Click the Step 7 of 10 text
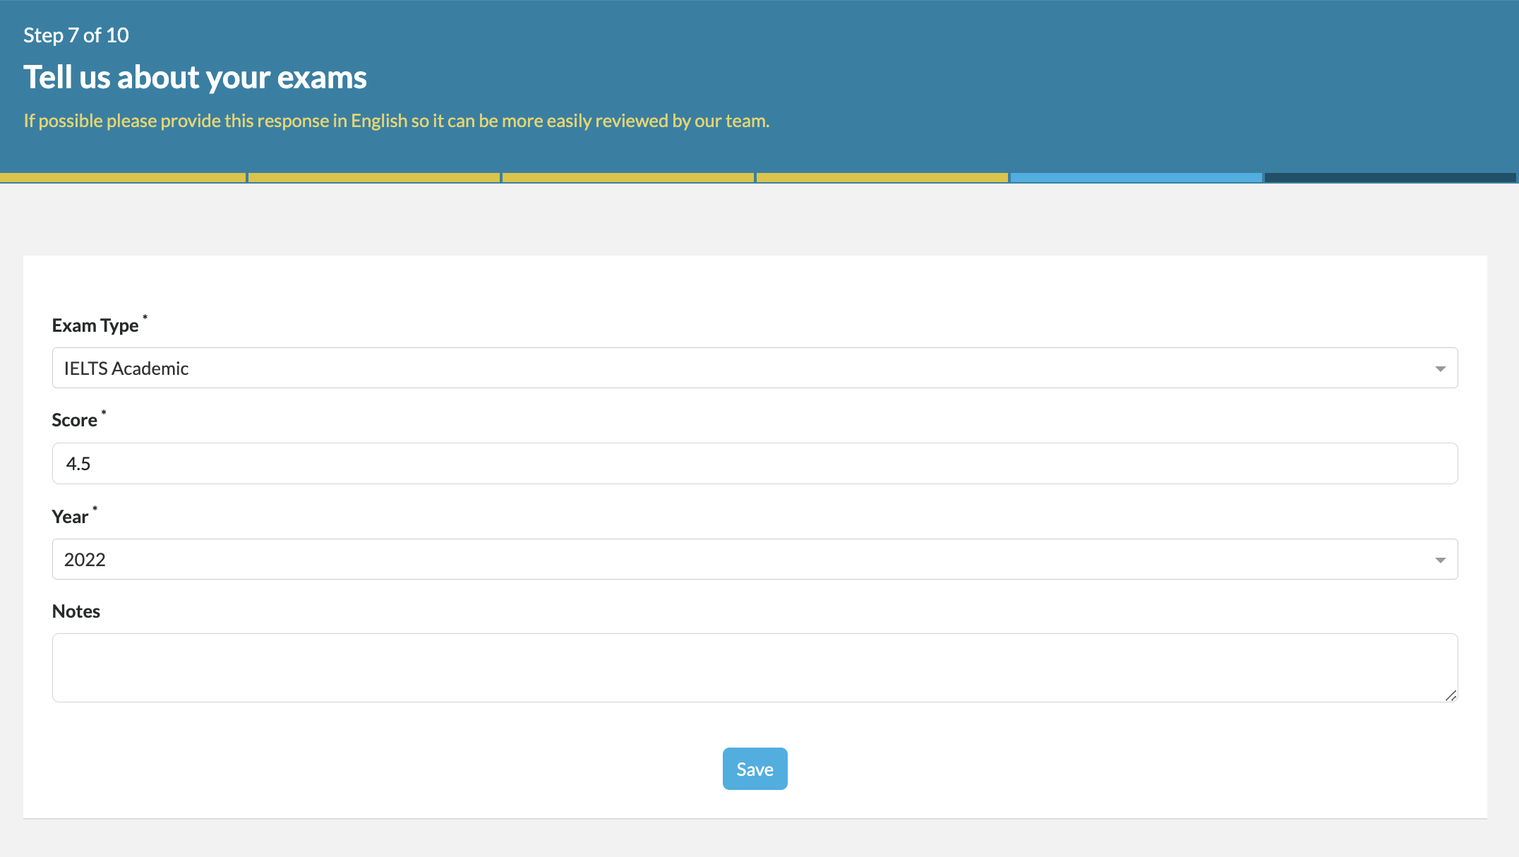Image resolution: width=1519 pixels, height=857 pixels. pyautogui.click(x=76, y=35)
